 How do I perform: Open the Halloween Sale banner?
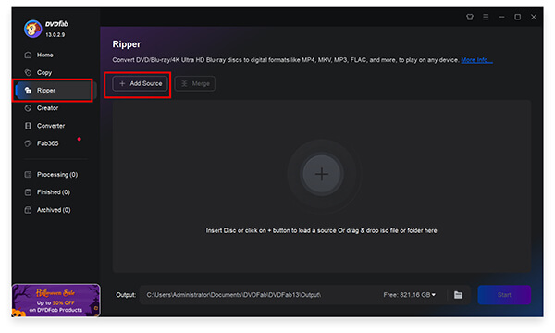click(55, 300)
